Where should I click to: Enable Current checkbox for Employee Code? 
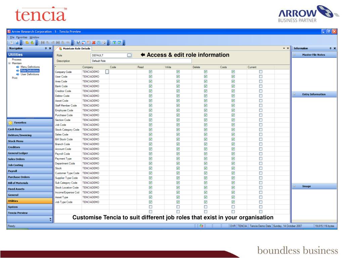click(261, 110)
